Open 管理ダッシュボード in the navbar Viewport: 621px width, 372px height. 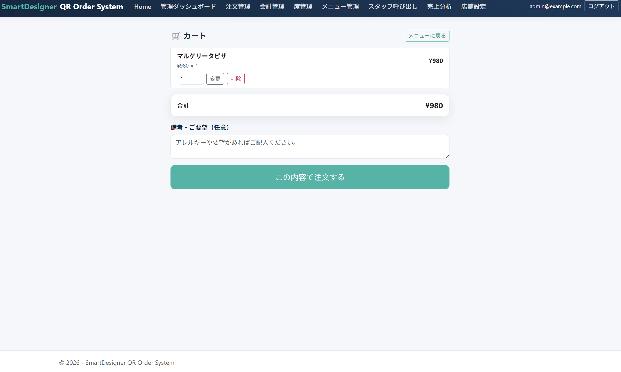click(188, 6)
